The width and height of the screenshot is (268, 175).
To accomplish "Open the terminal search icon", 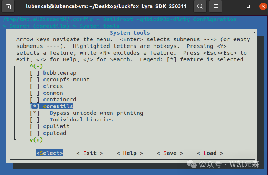I will tap(200, 7).
